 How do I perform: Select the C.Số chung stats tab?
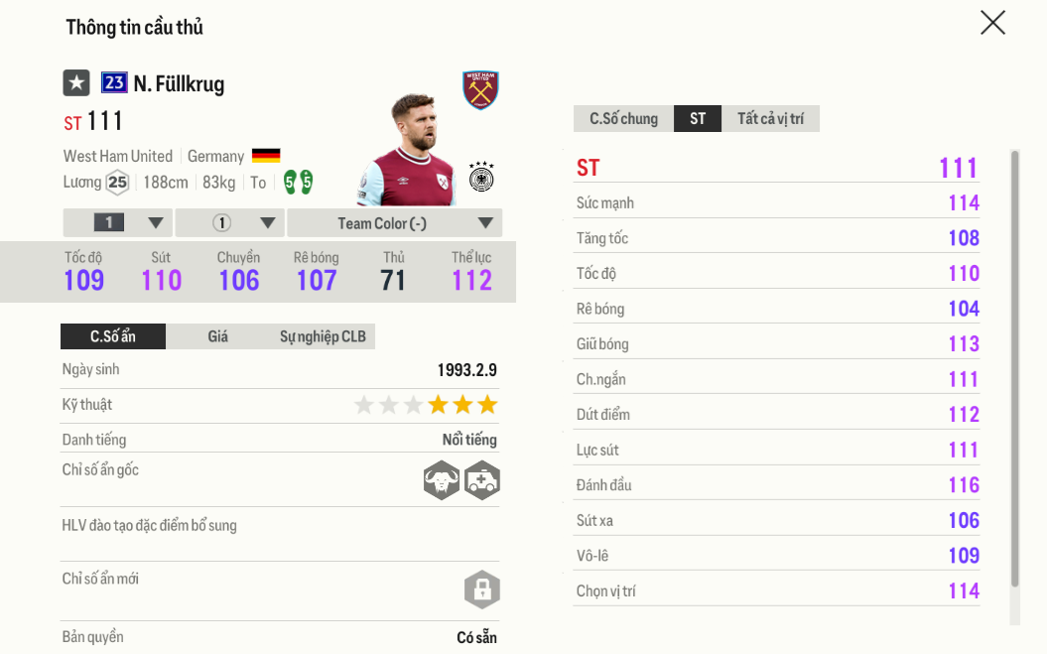click(x=623, y=119)
